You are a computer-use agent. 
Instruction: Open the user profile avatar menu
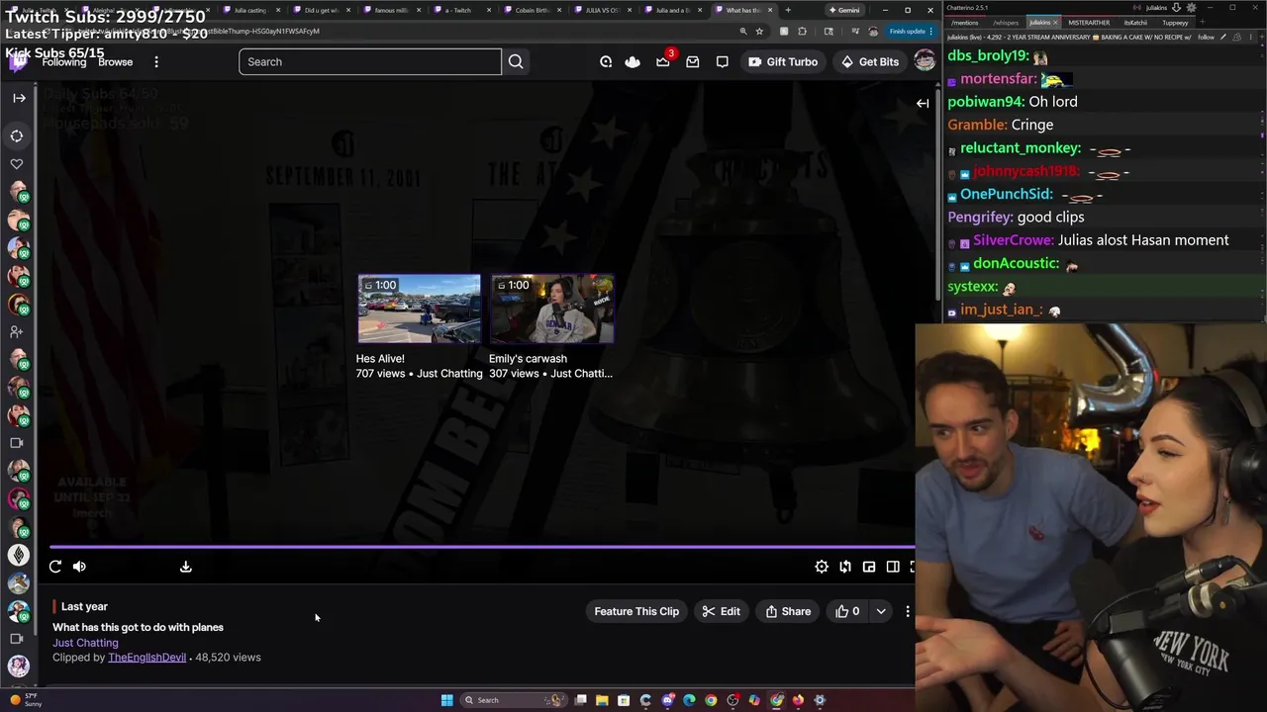pos(925,61)
